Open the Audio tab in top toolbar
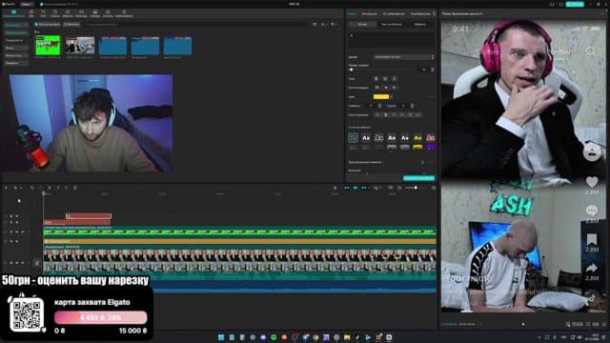This screenshot has height=343, width=610. [31, 13]
